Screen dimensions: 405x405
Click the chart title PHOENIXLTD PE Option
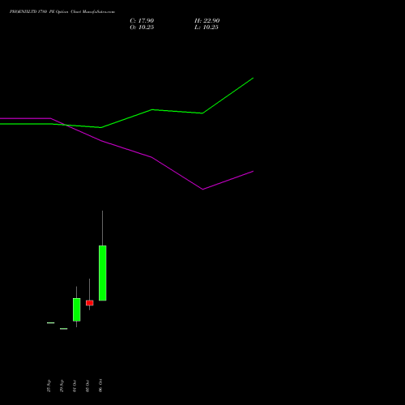(62, 12)
